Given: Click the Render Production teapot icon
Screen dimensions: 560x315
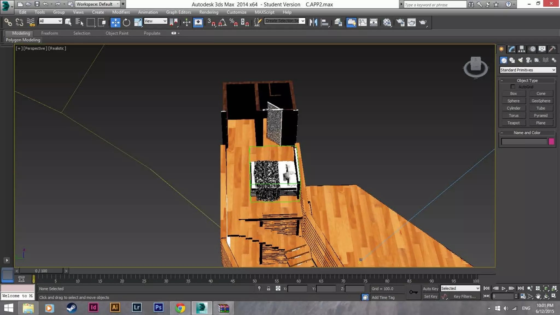Looking at the screenshot, I should 423,22.
